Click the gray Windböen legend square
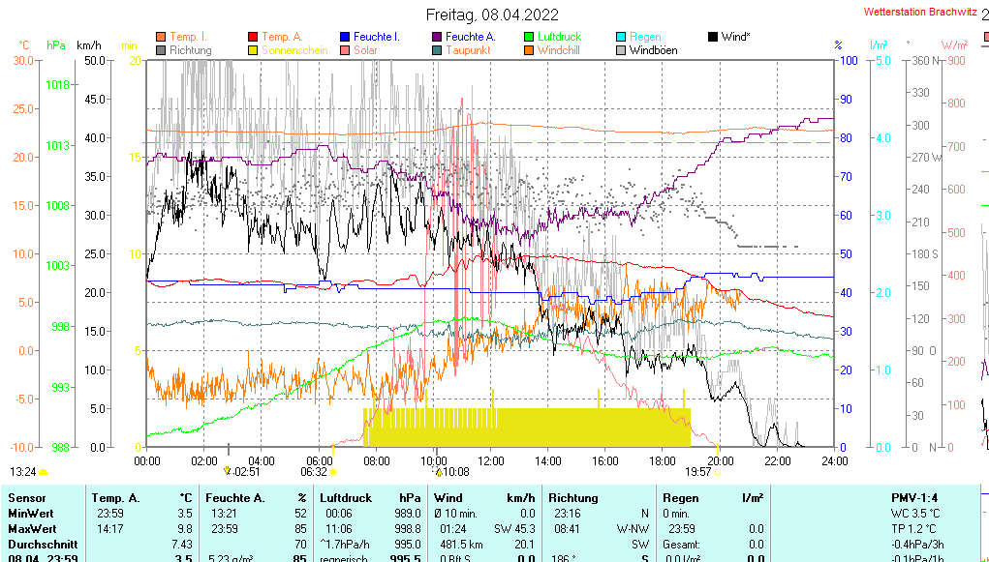989x562 pixels. pos(621,50)
